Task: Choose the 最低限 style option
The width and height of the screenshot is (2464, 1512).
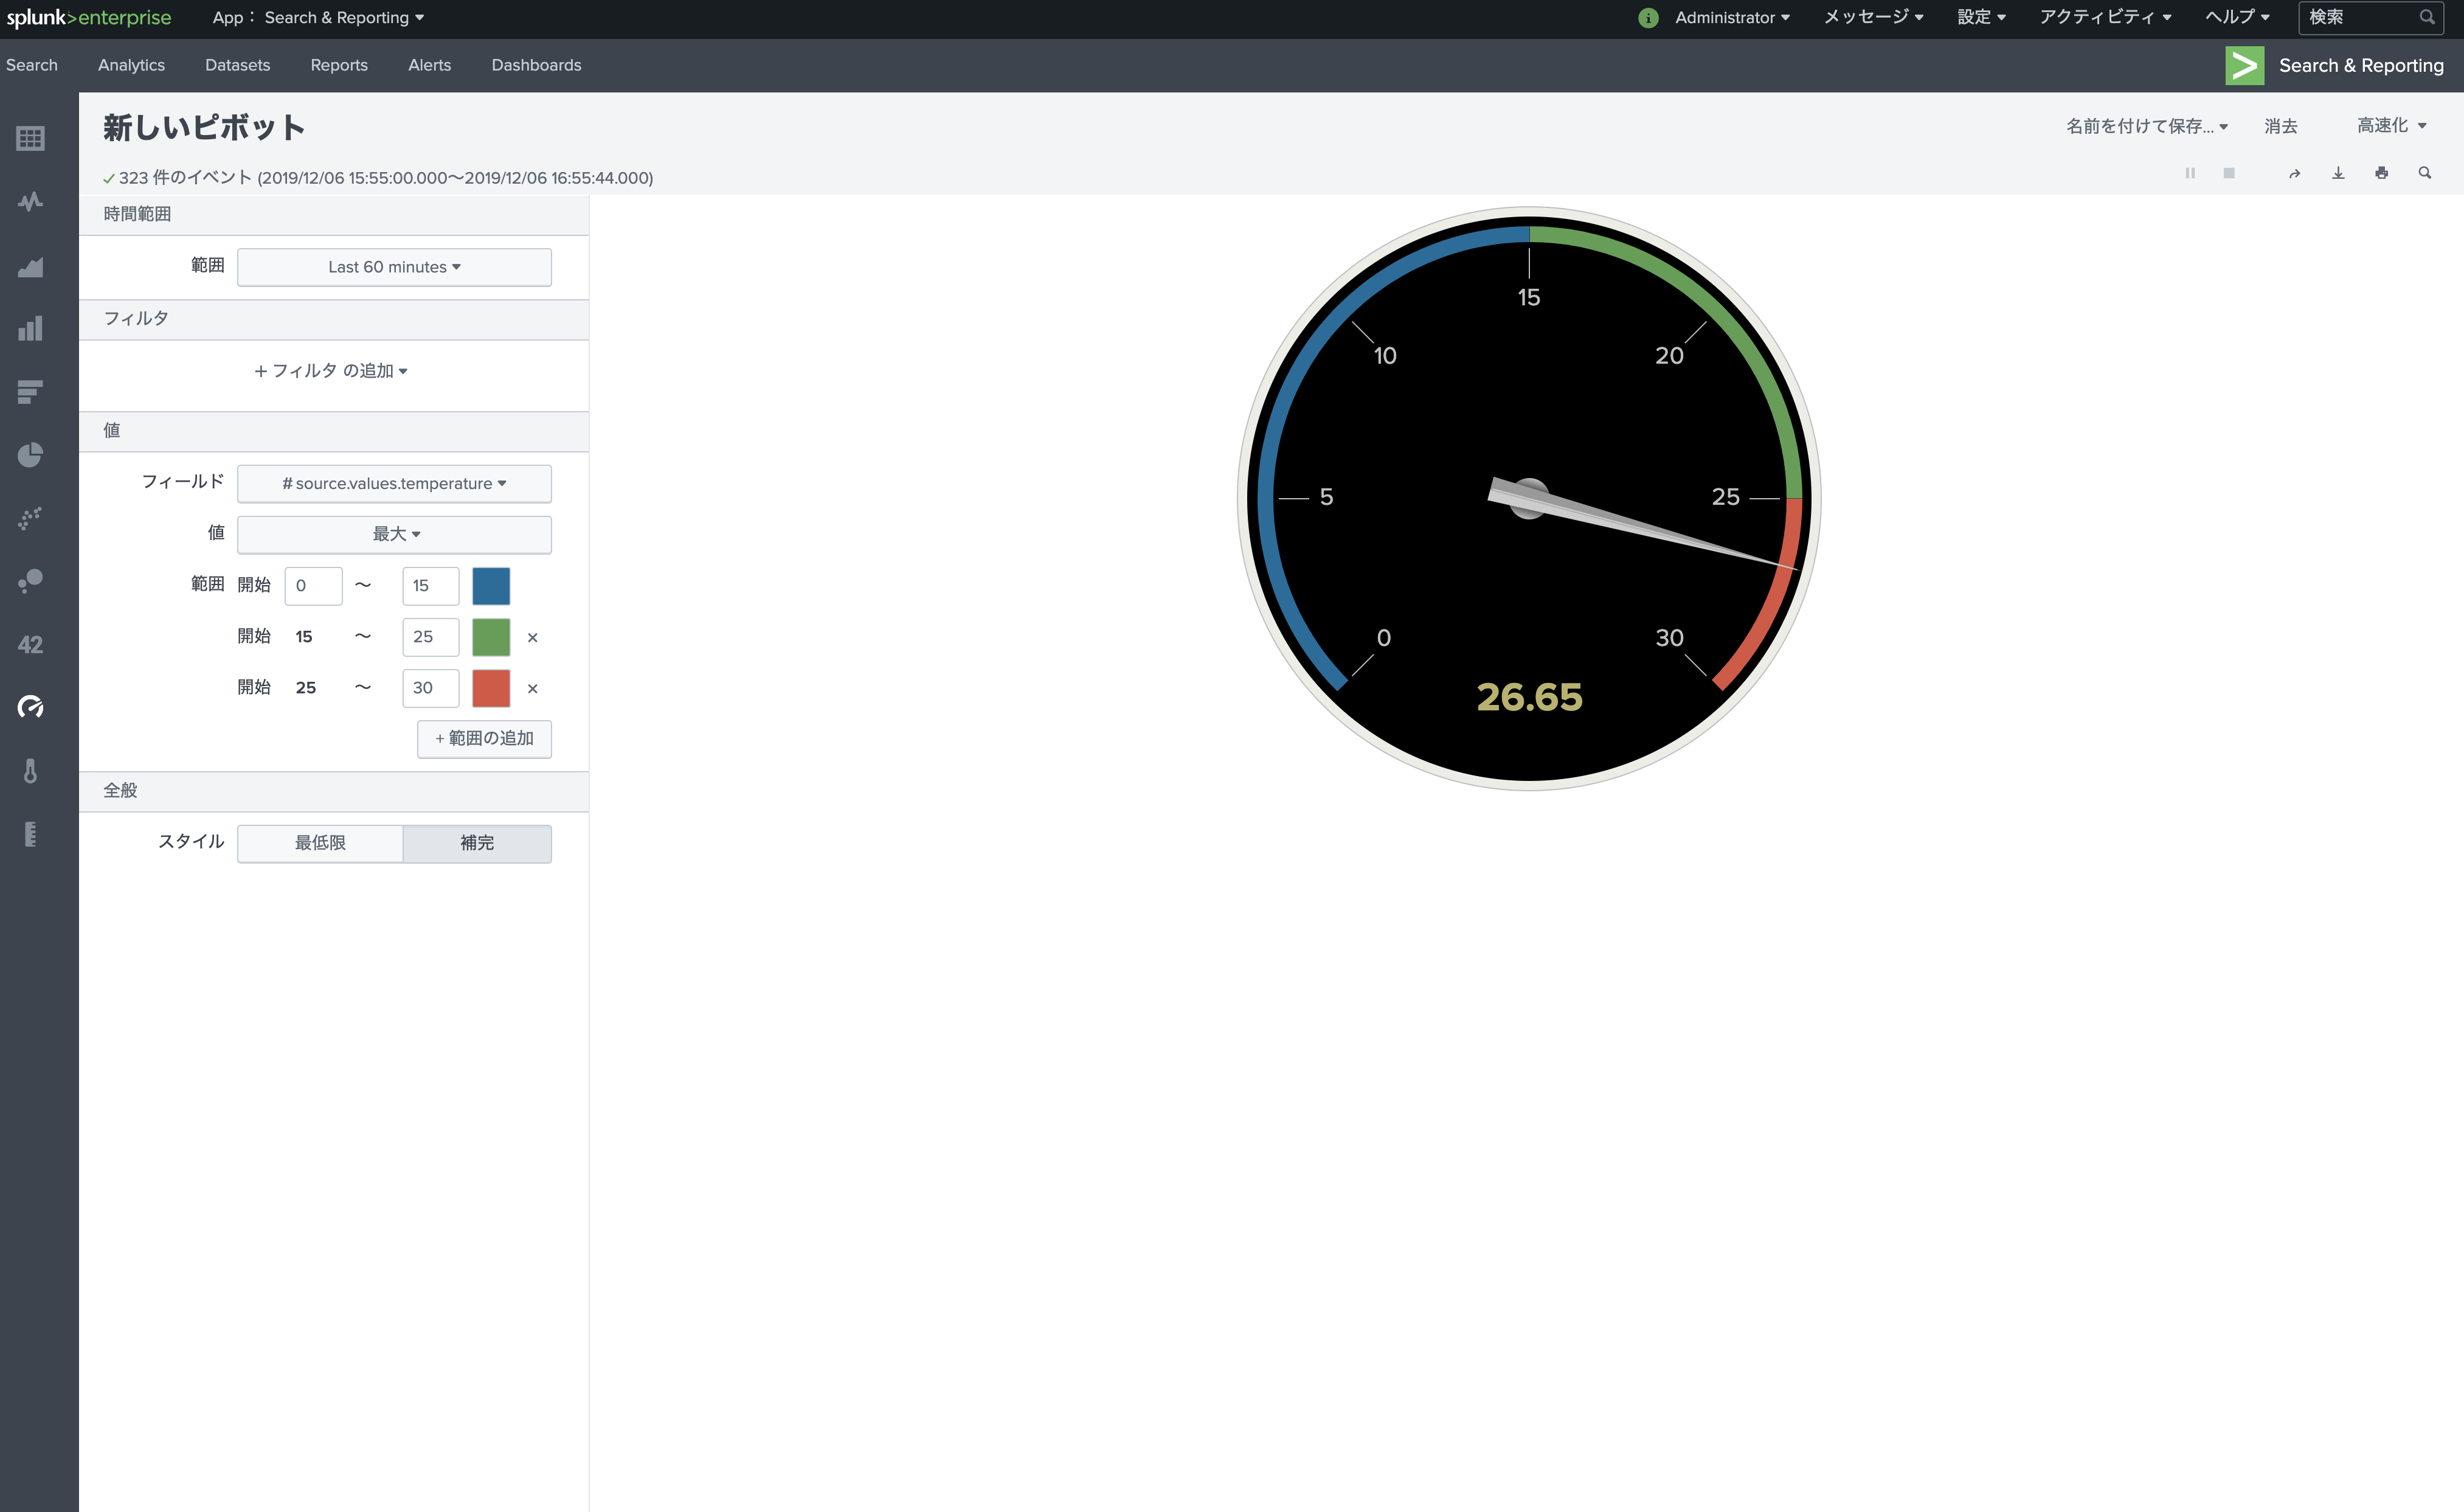Action: click(x=320, y=843)
